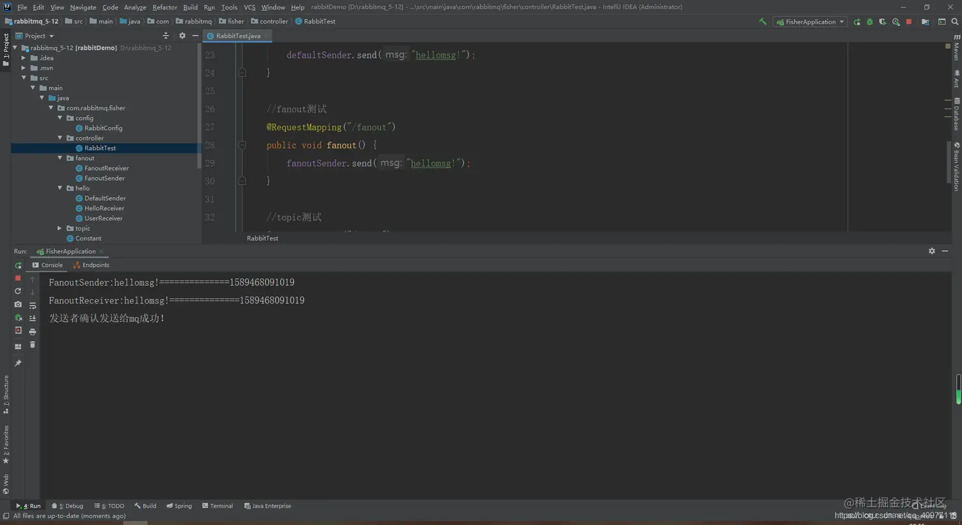Open FanoutReceiver class in tree
The image size is (962, 525).
click(102, 168)
